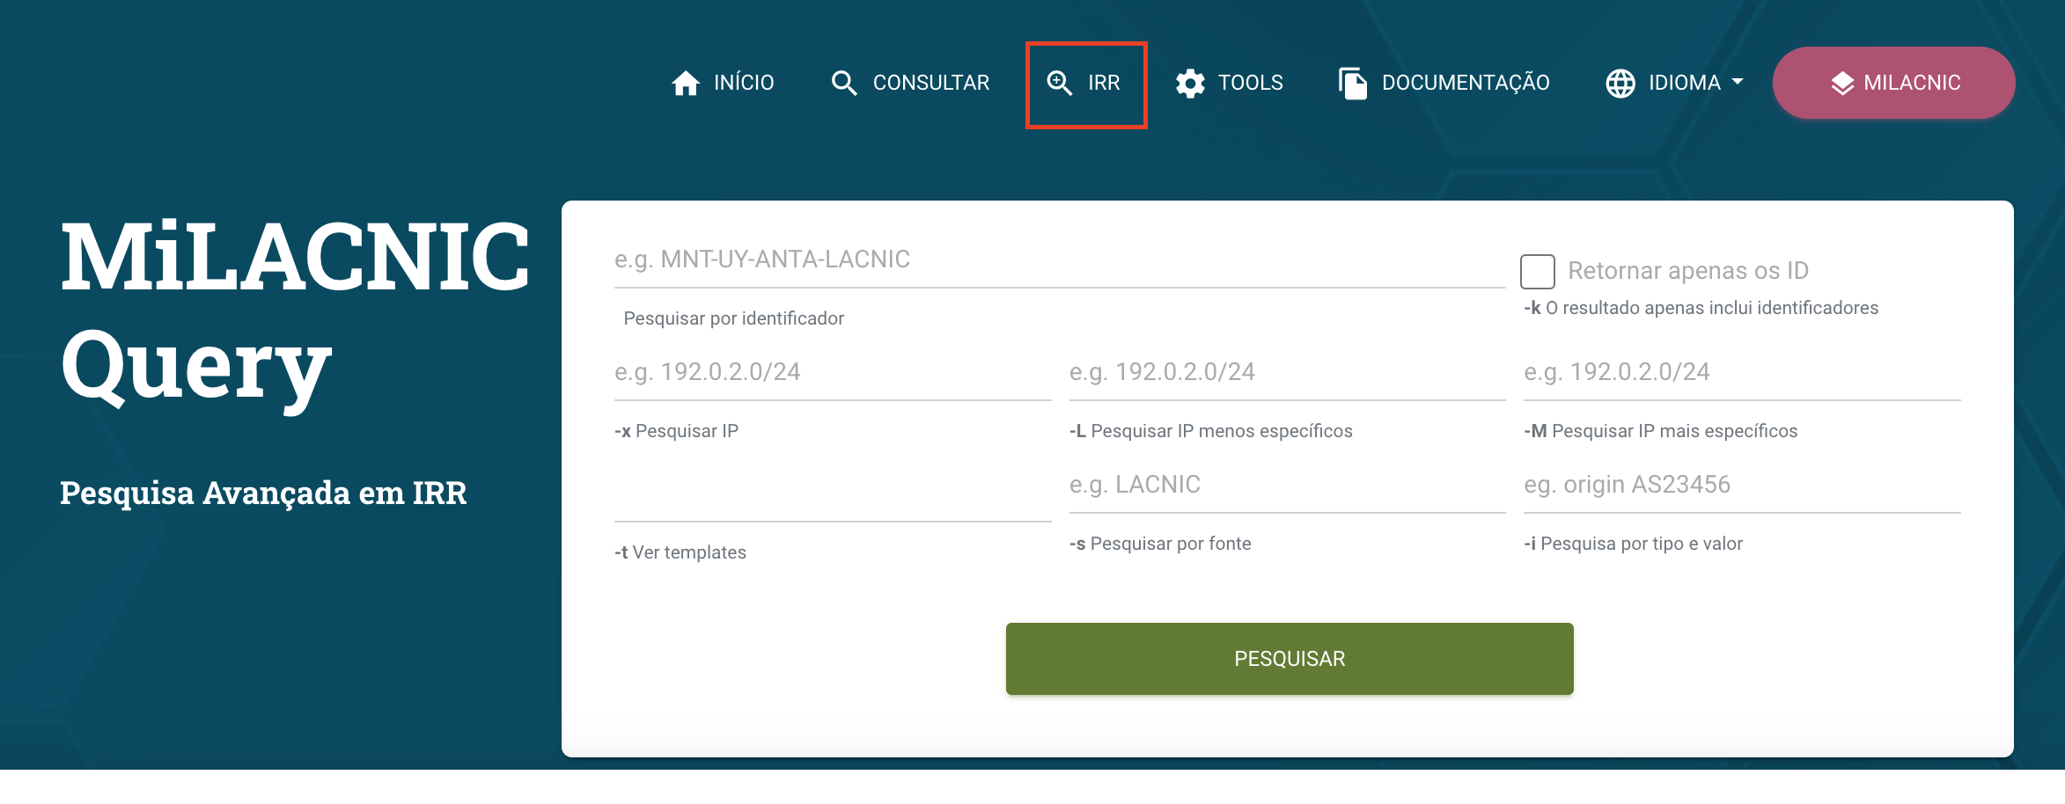Go to the DOCUMENTAÇÃO menu item

click(x=1465, y=83)
